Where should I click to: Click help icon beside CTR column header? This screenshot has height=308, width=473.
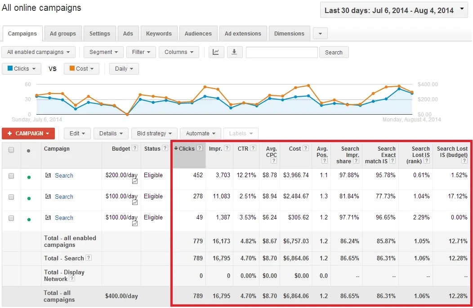click(x=254, y=148)
